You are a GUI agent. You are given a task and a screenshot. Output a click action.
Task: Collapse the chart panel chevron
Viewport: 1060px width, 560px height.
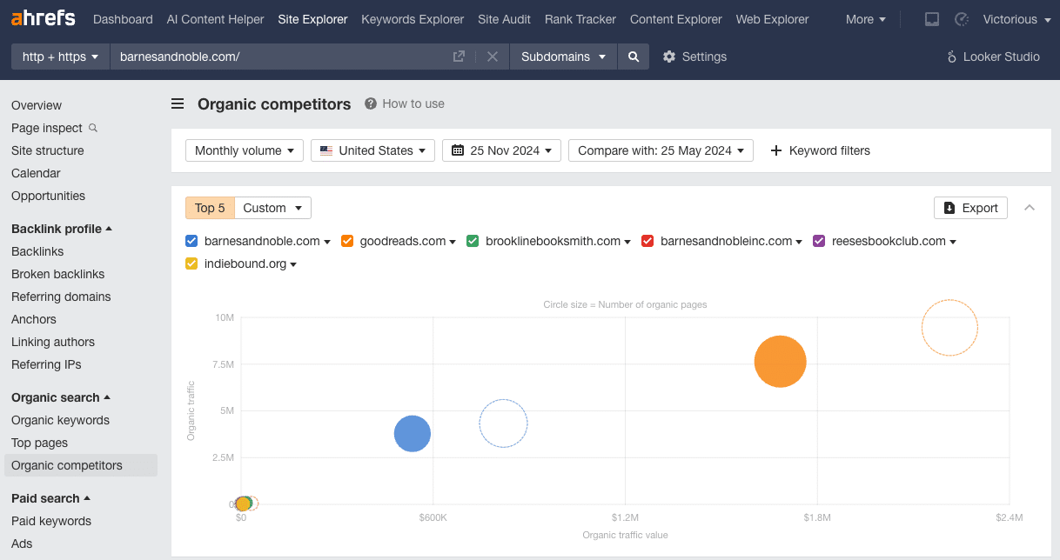(x=1030, y=208)
